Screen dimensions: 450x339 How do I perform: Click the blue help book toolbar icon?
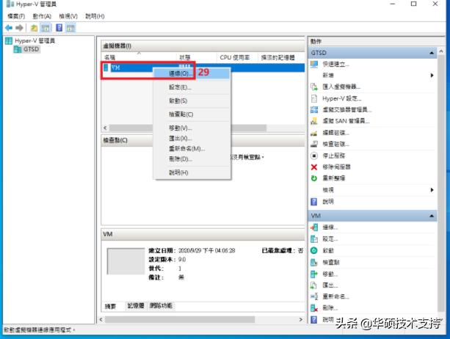pos(59,28)
